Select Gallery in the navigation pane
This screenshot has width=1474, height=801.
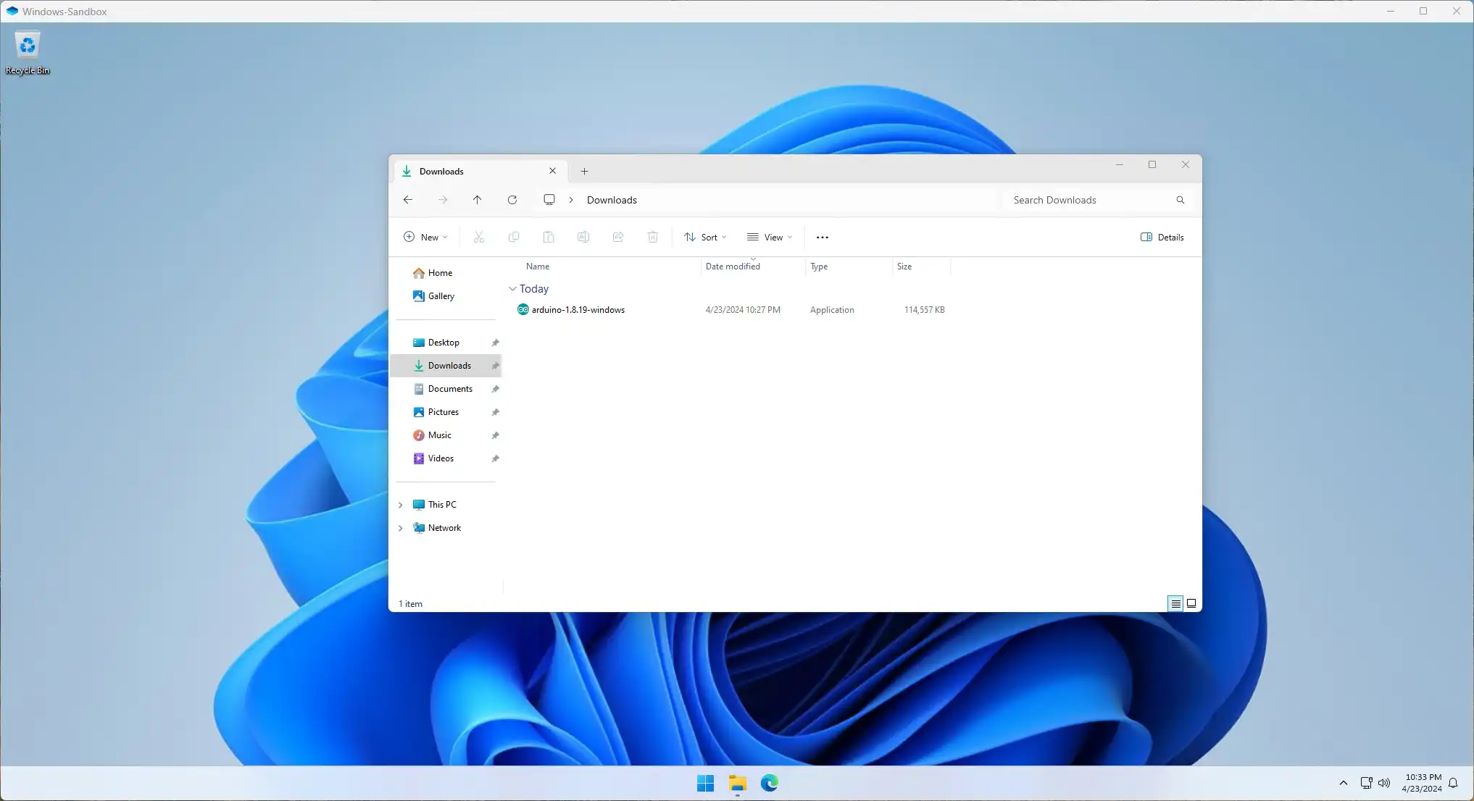pyautogui.click(x=441, y=296)
